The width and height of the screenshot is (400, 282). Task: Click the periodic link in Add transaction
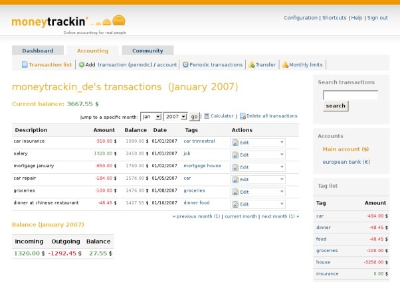click(140, 65)
